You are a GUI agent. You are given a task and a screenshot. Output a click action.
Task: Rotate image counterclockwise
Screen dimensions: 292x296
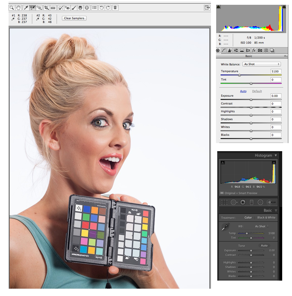coord(102,8)
